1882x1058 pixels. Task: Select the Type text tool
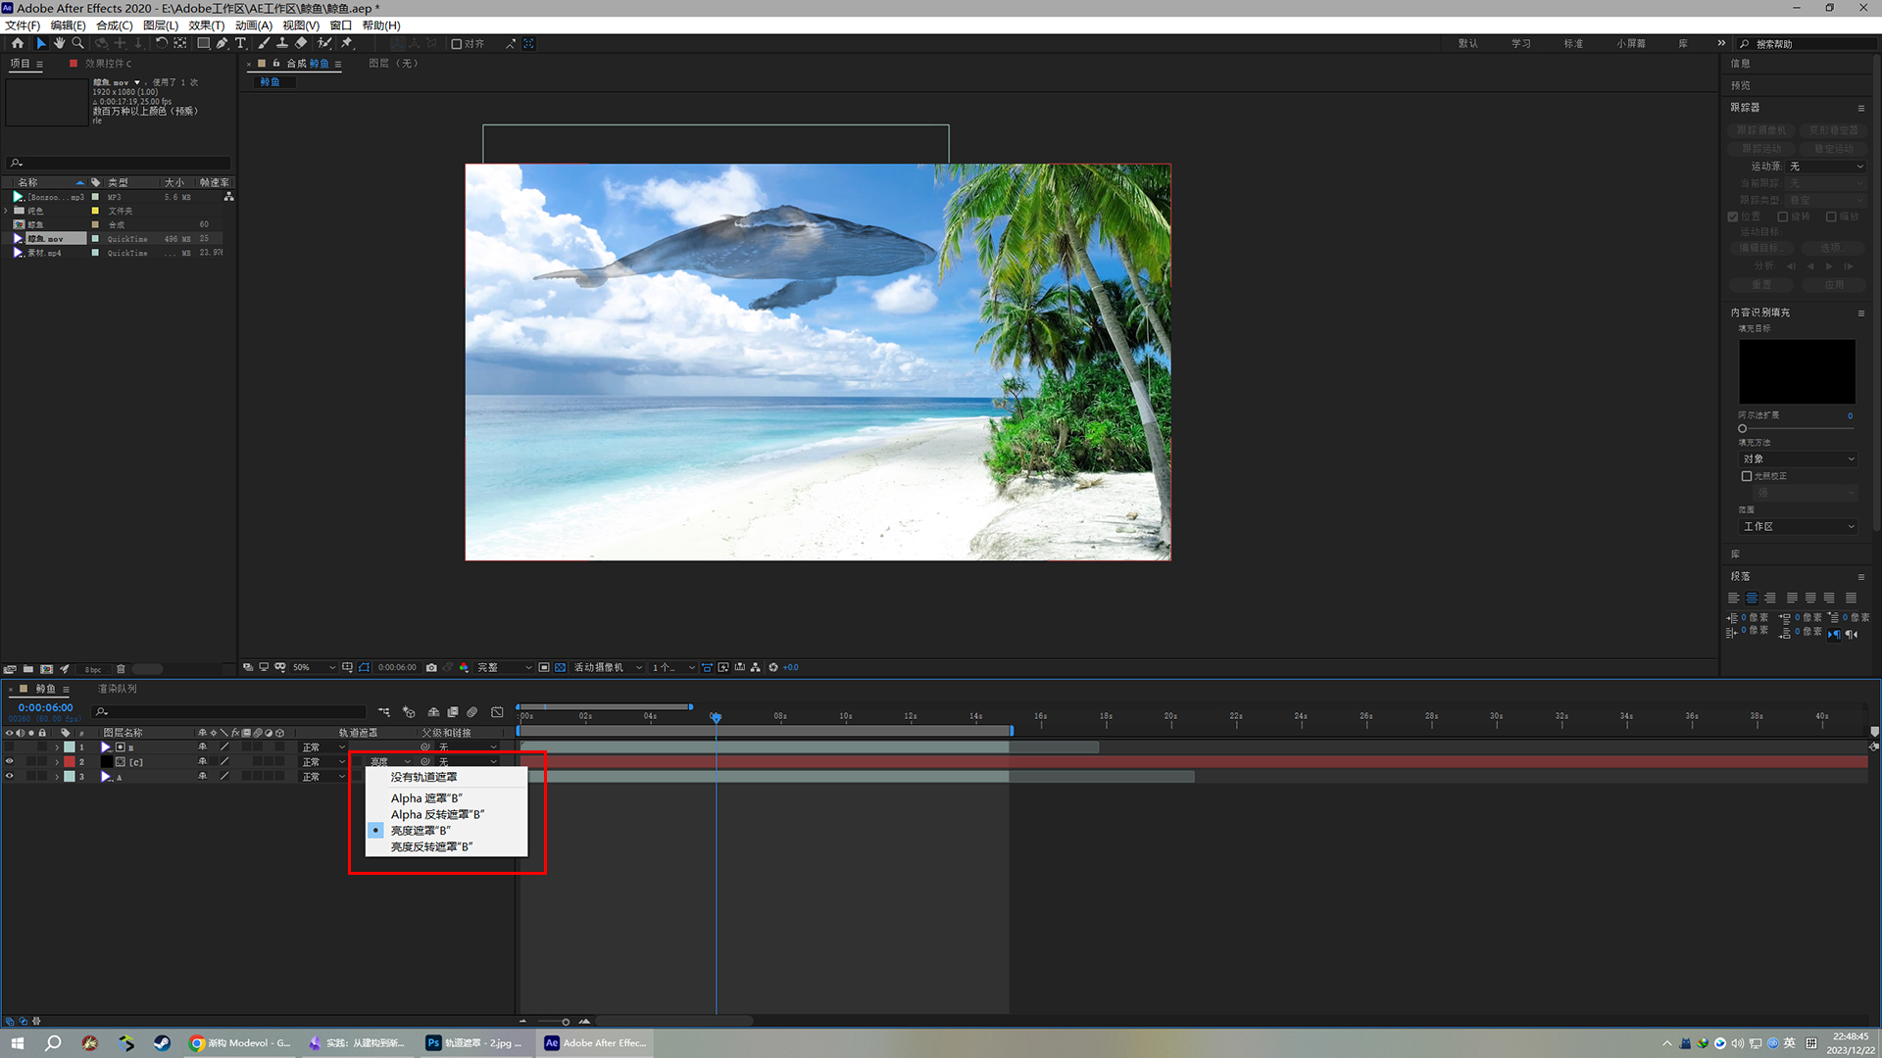(x=240, y=43)
